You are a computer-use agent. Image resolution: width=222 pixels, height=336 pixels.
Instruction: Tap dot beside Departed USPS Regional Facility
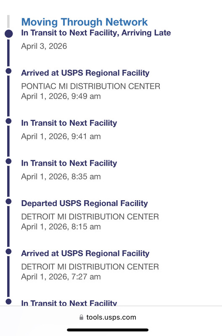(8, 201)
